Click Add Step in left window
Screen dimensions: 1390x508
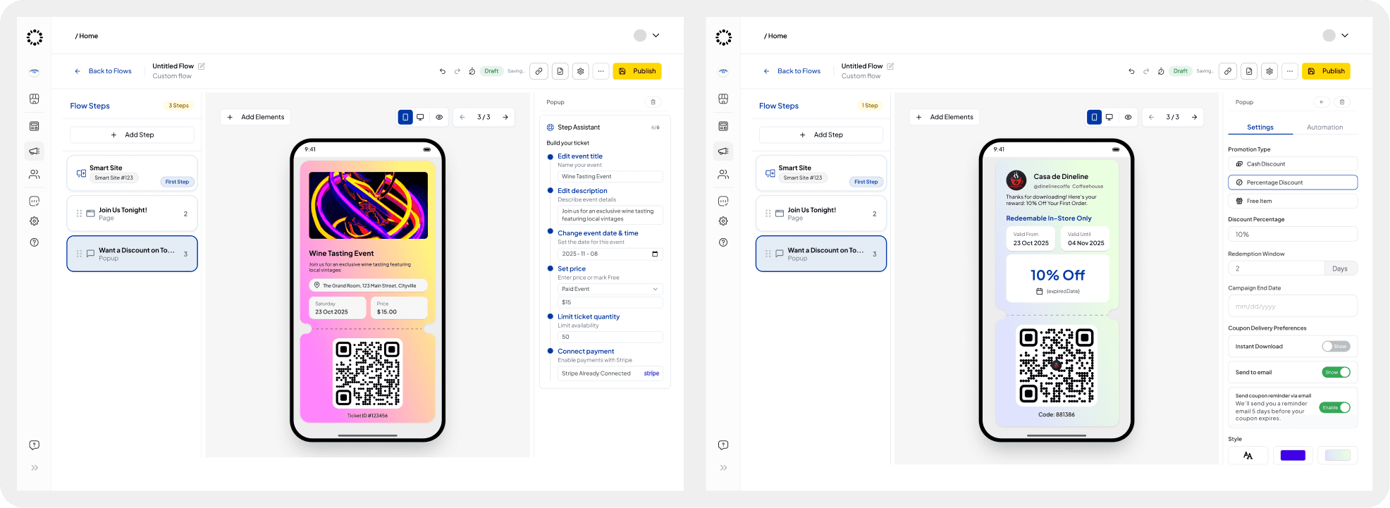click(x=132, y=135)
